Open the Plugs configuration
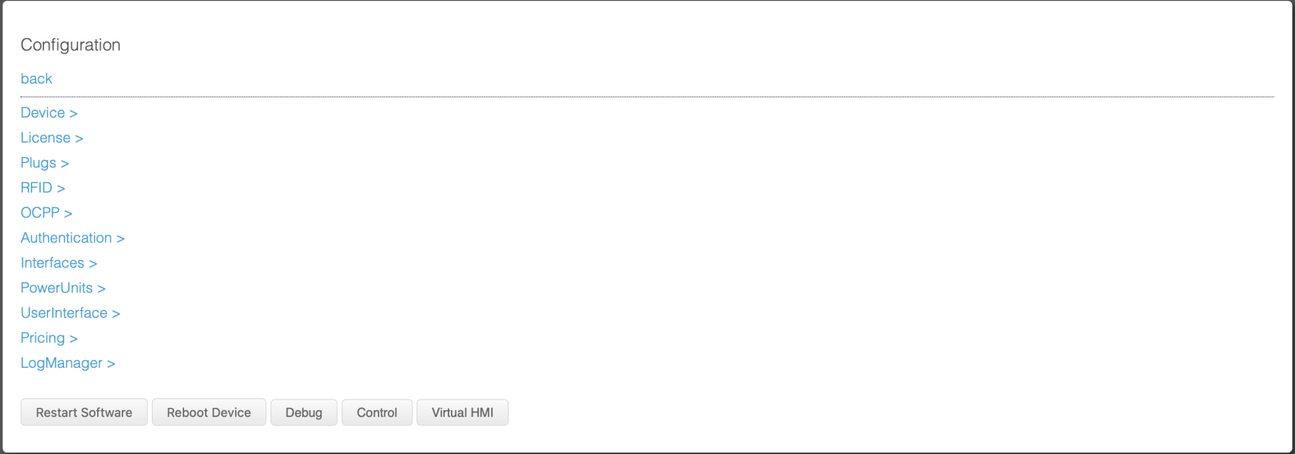This screenshot has height=454, width=1295. pyautogui.click(x=45, y=163)
